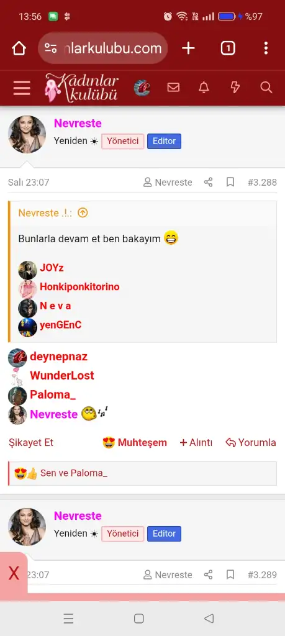Screen dimensions: 285x636
Task: Open the hamburger navigation menu
Action: pyautogui.click(x=22, y=88)
